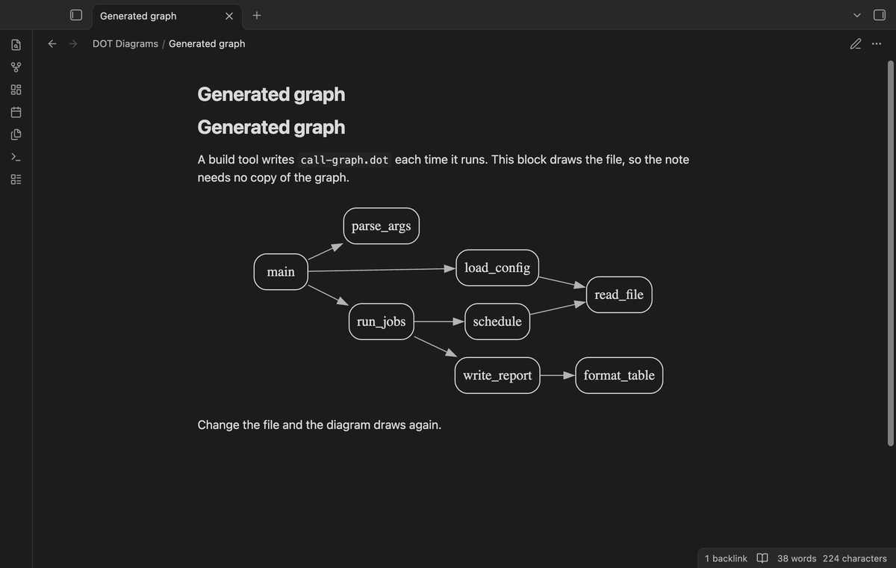Create a new canvas via ribbon icon
Screen dimensions: 896x568
point(16,90)
